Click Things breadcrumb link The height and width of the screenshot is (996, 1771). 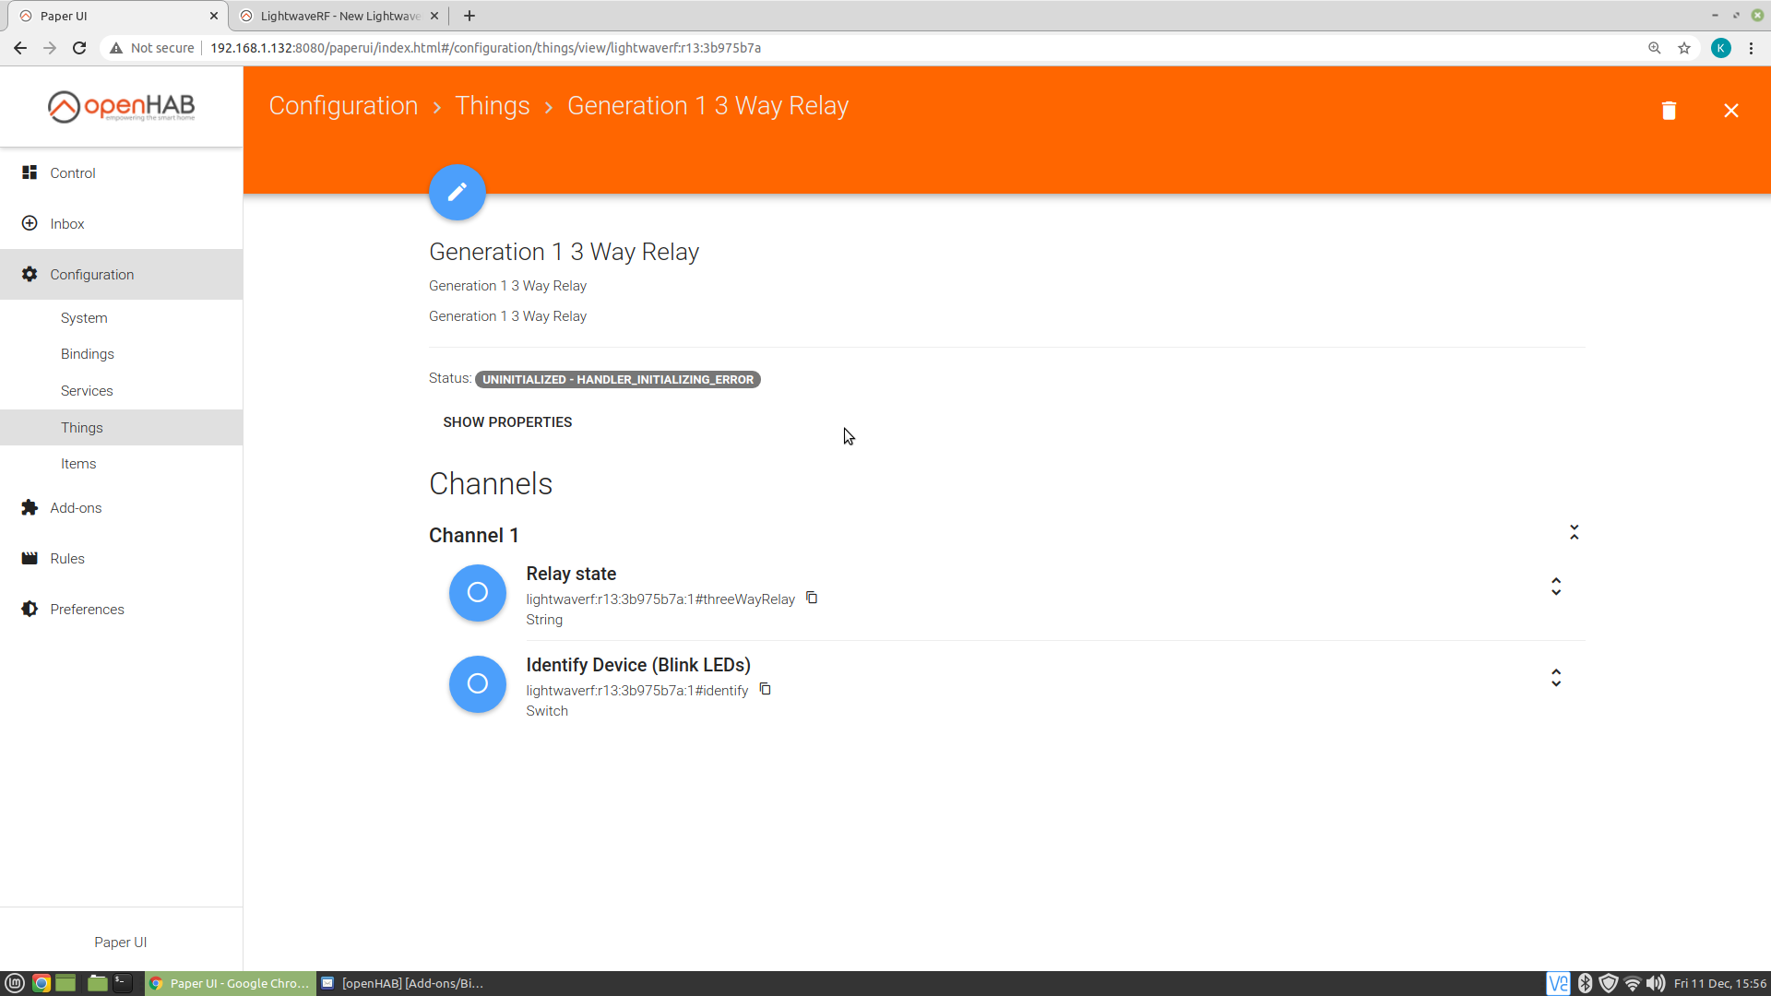(x=492, y=106)
